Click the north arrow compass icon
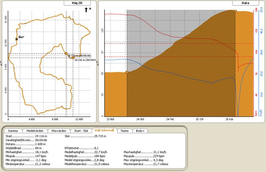Image resolution: width=266 pixels, height=172 pixels. point(86,10)
